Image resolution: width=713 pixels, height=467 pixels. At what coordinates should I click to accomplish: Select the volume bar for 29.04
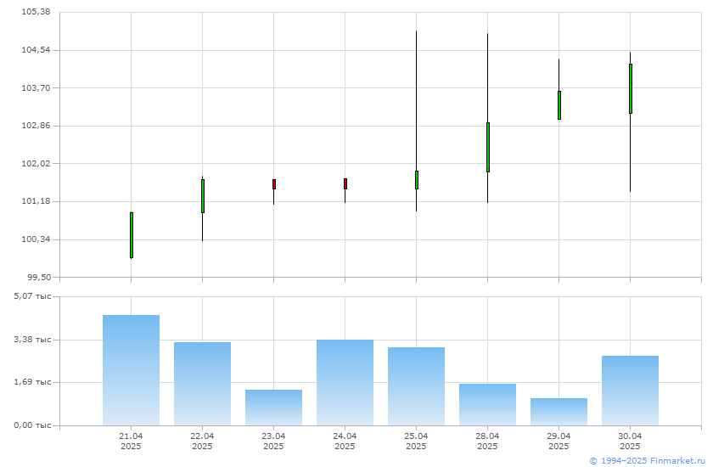click(559, 412)
